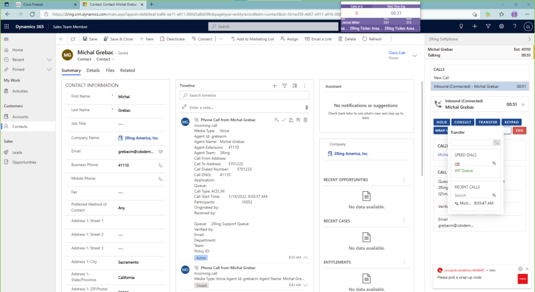
Task: Open the softphone KEYPAD
Action: 511,122
